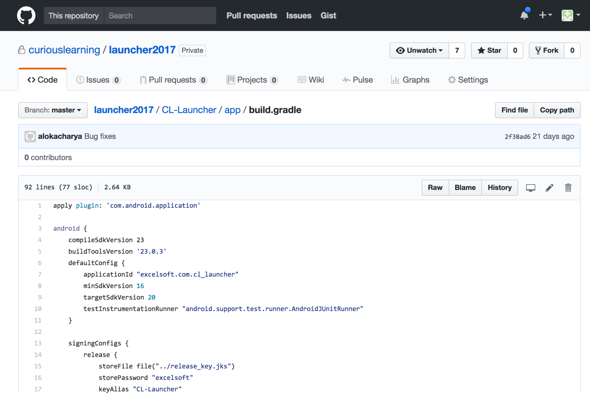Click "0 contributors" text
This screenshot has height=393, width=590.
pos(48,158)
